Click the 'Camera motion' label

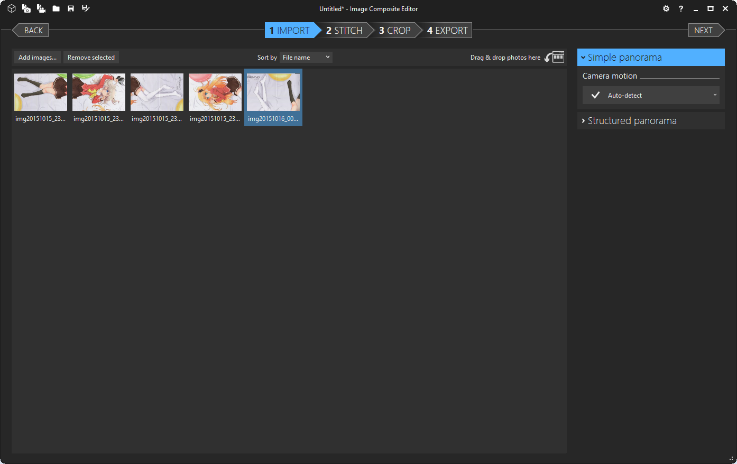pyautogui.click(x=610, y=76)
